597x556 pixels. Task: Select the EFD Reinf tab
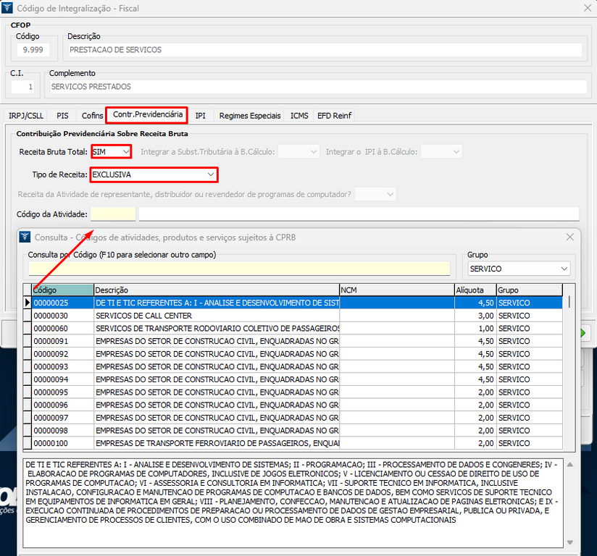coord(333,116)
